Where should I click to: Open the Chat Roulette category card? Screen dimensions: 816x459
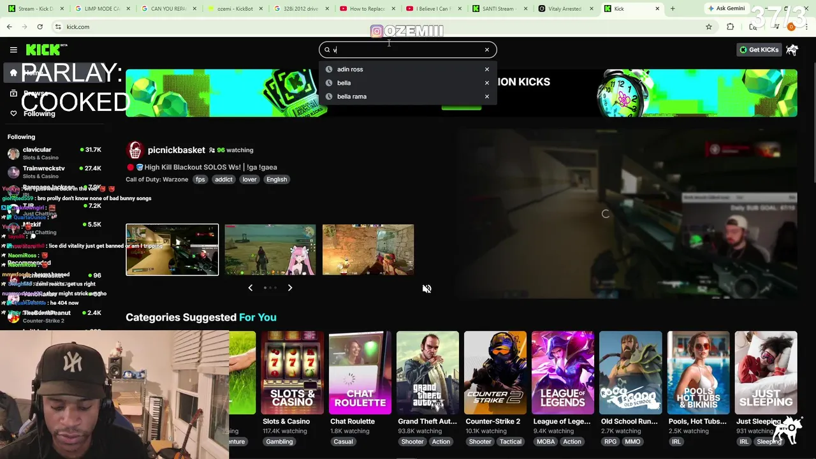(360, 373)
